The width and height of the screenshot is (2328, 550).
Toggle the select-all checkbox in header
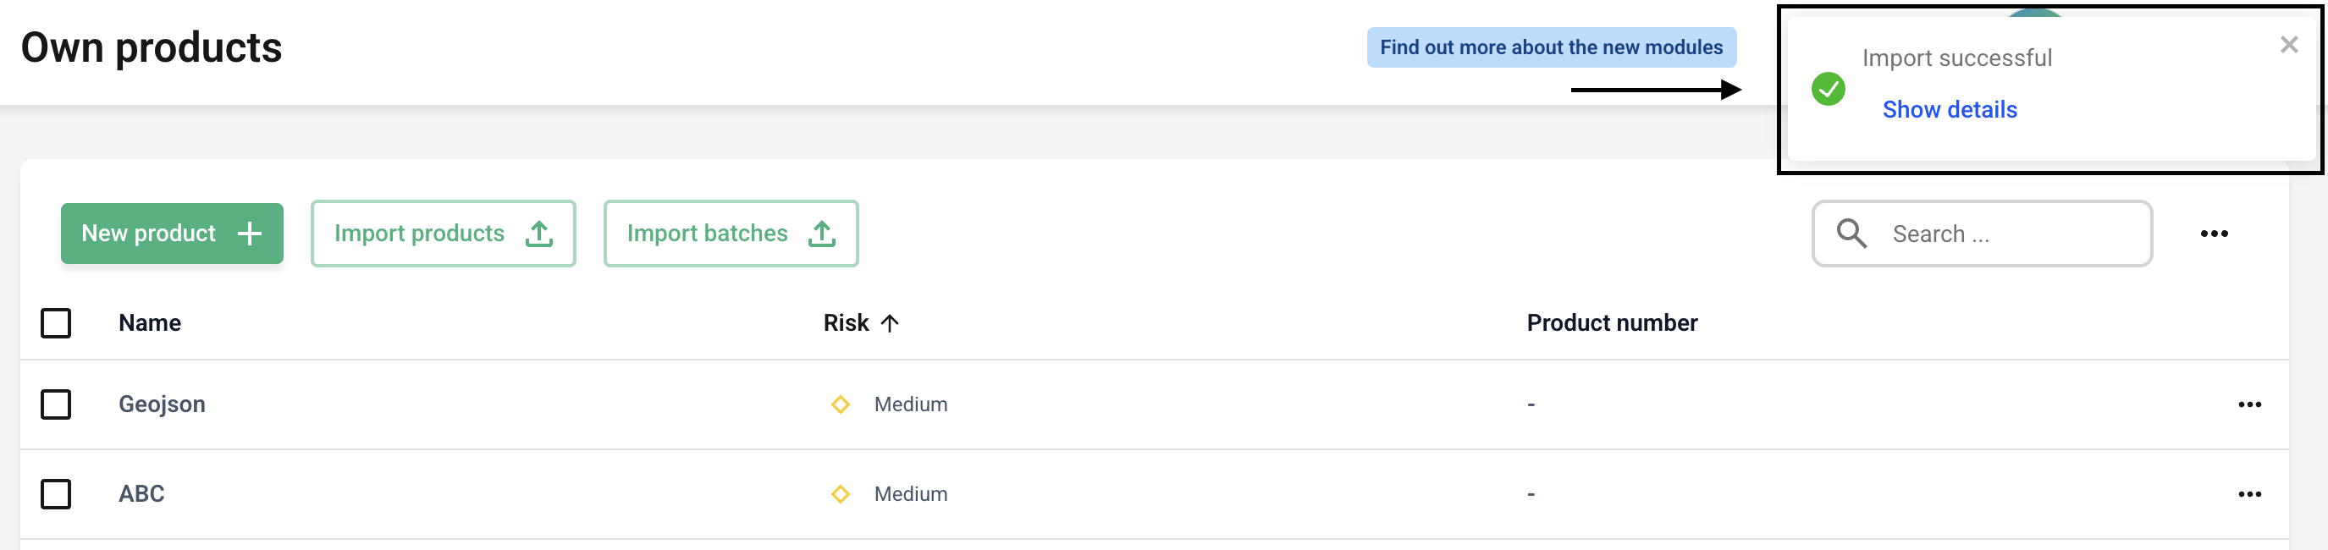pyautogui.click(x=56, y=323)
